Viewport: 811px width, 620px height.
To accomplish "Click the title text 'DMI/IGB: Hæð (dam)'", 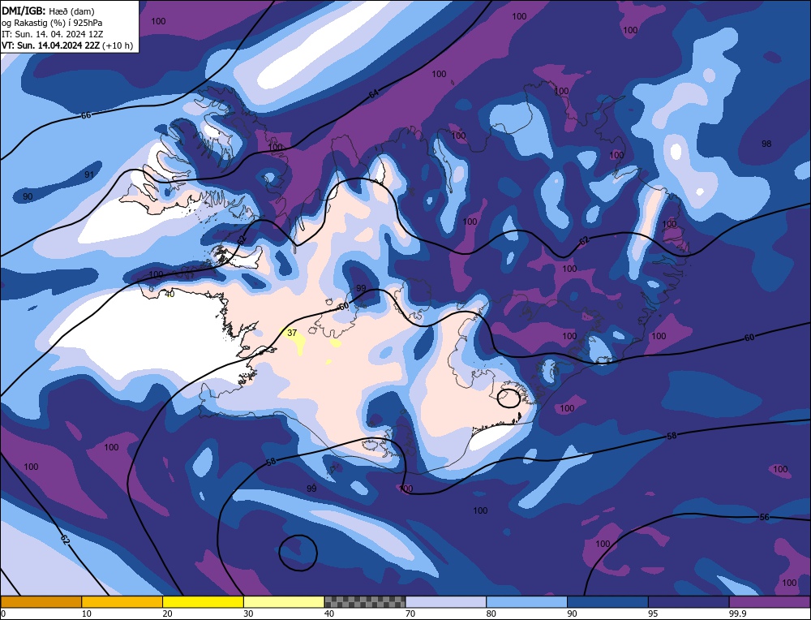I will 48,11.
